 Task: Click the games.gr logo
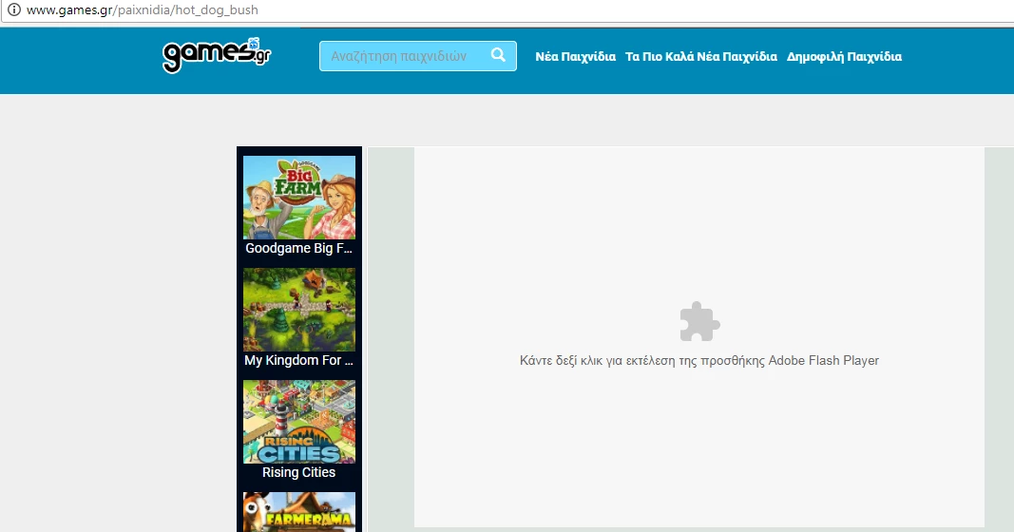(217, 56)
